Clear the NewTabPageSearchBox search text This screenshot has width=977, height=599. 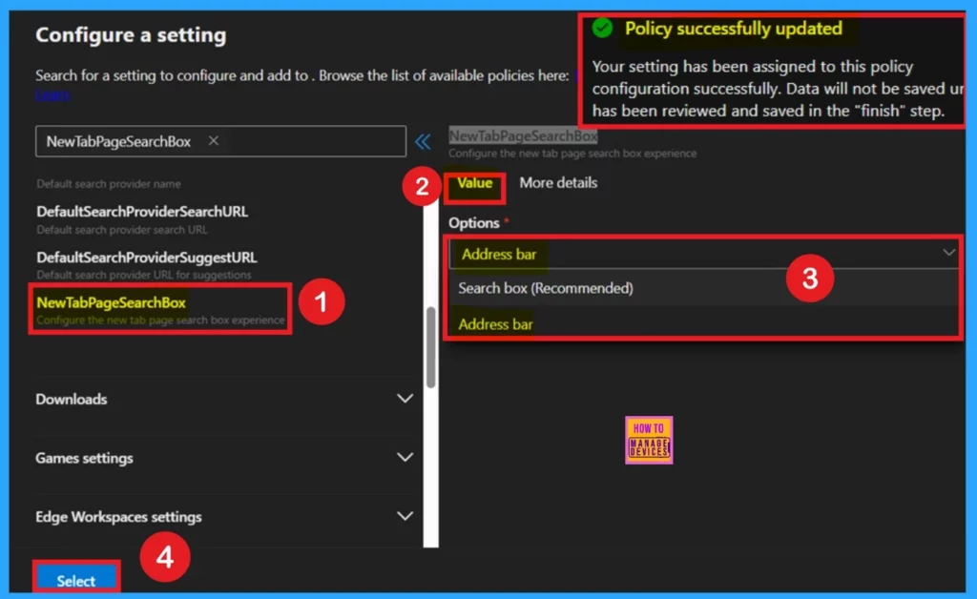(213, 141)
